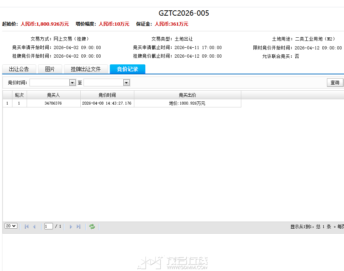
Task: Click inside the page number input box
Action: tap(48, 226)
